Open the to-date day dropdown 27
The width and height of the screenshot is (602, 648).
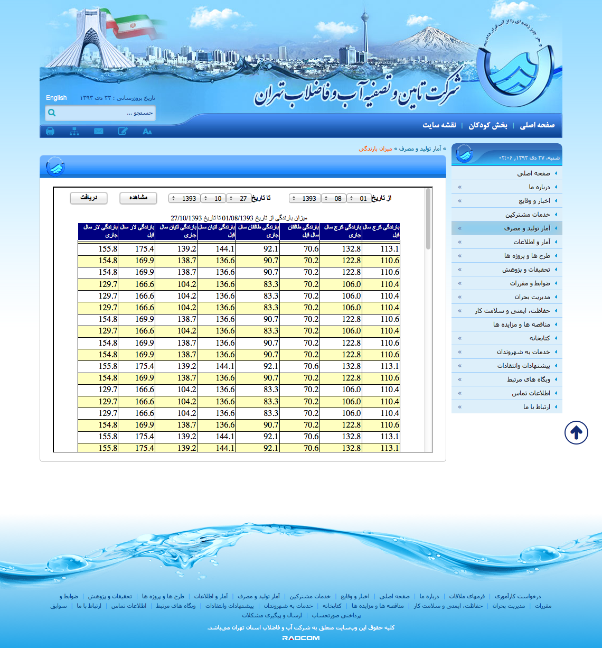[x=239, y=199]
